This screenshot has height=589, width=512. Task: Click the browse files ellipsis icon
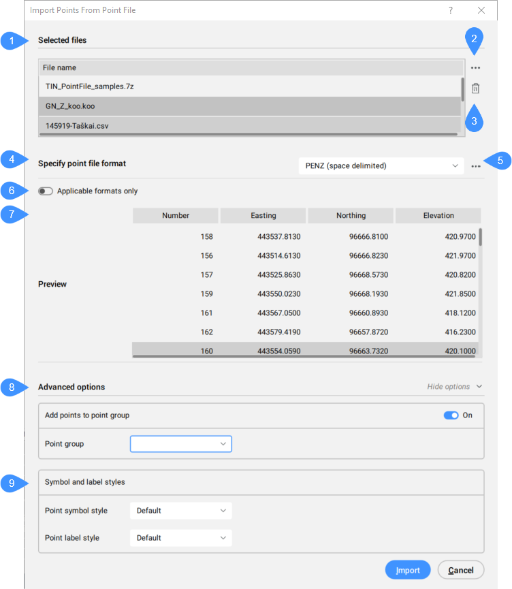click(x=475, y=68)
